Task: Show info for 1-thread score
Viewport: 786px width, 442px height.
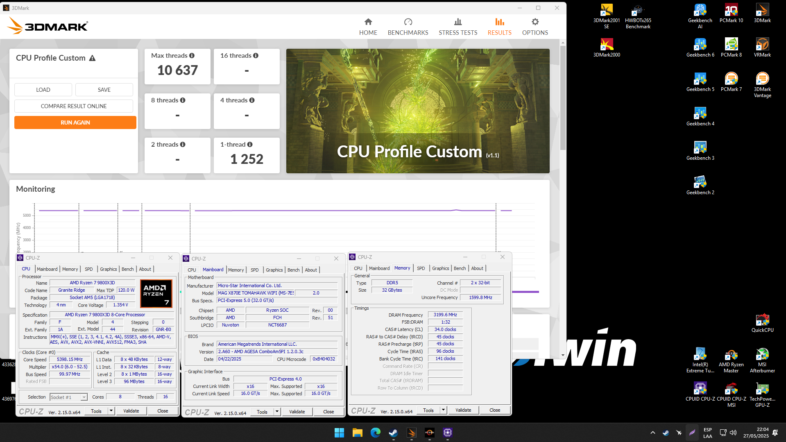Action: (x=250, y=145)
